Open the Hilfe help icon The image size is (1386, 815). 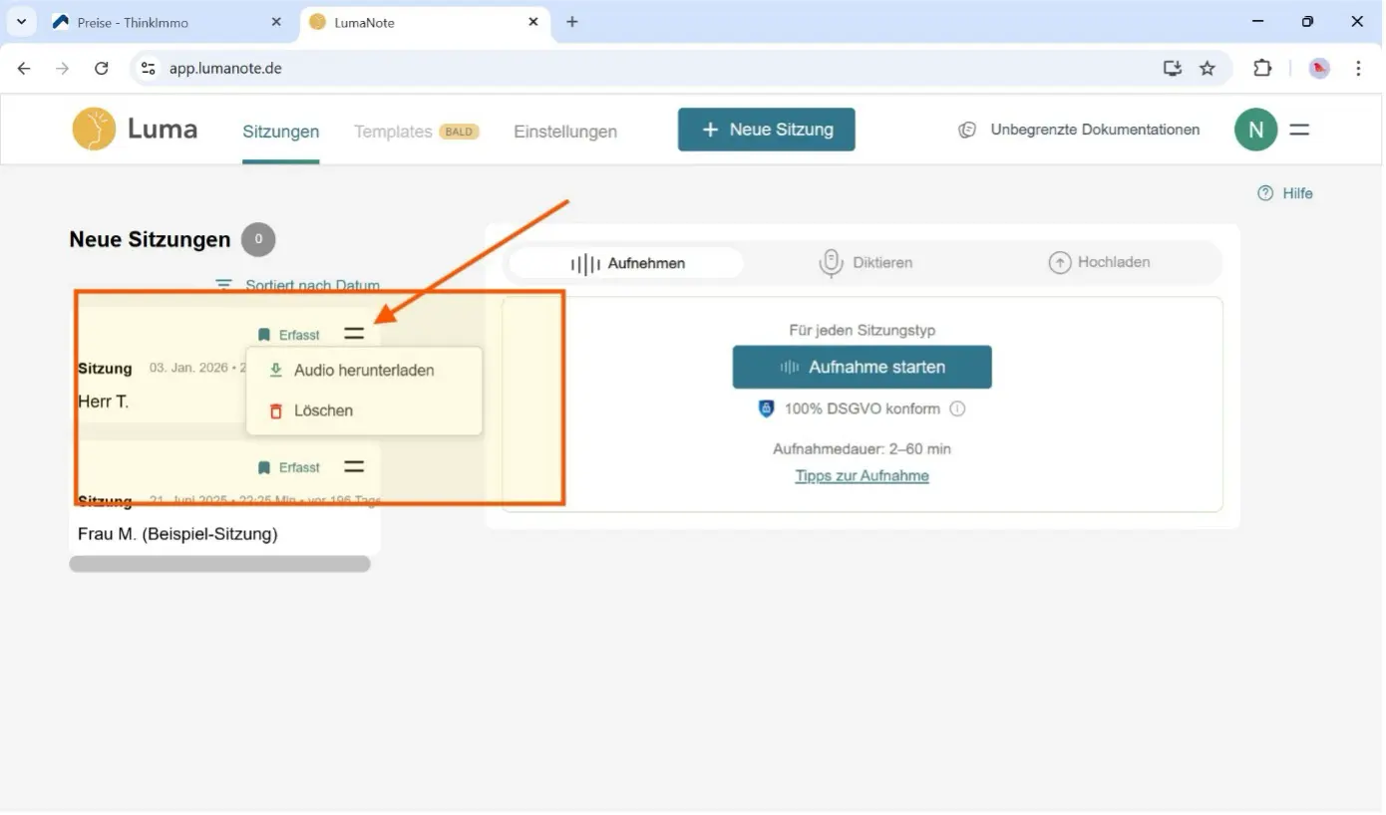point(1265,193)
